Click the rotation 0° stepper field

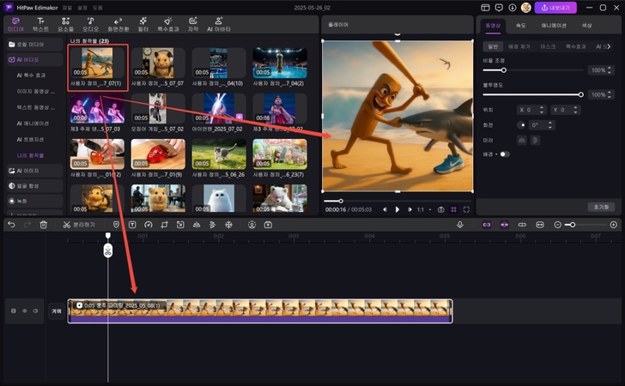click(x=542, y=125)
